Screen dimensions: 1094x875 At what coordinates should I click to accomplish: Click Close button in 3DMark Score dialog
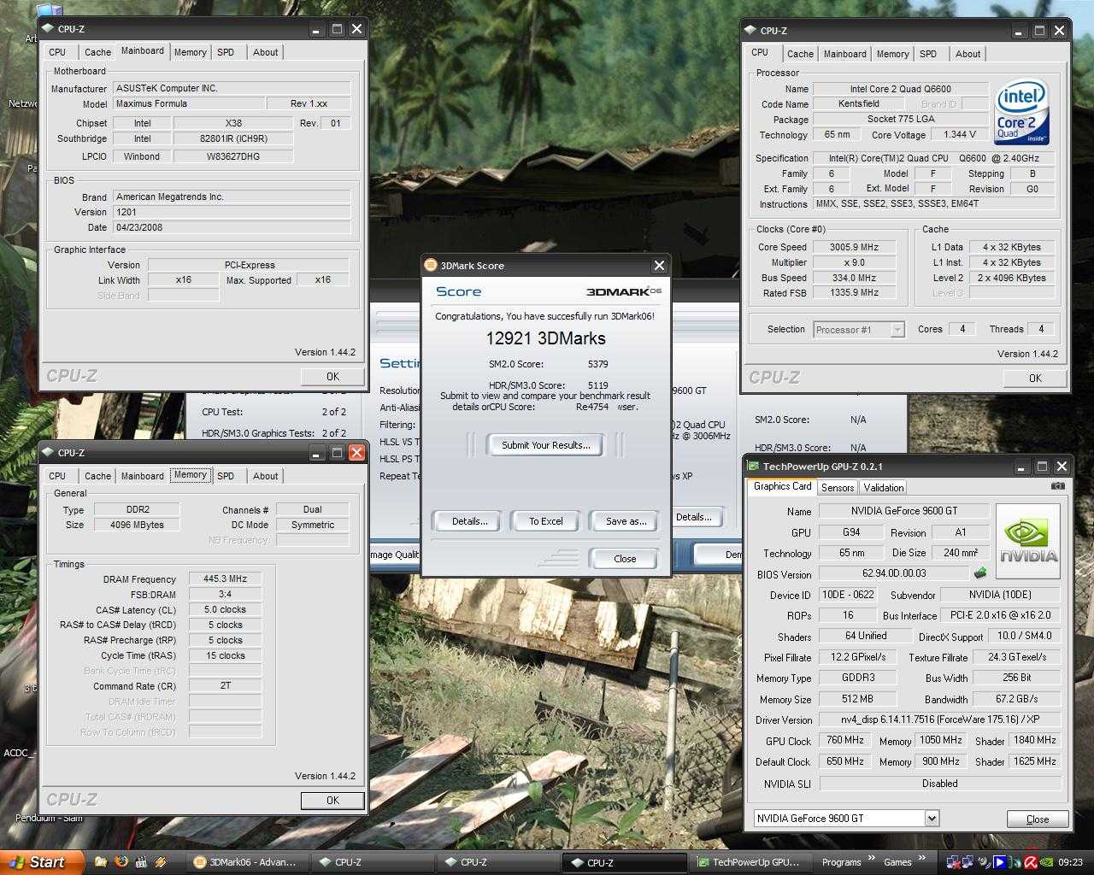[624, 559]
